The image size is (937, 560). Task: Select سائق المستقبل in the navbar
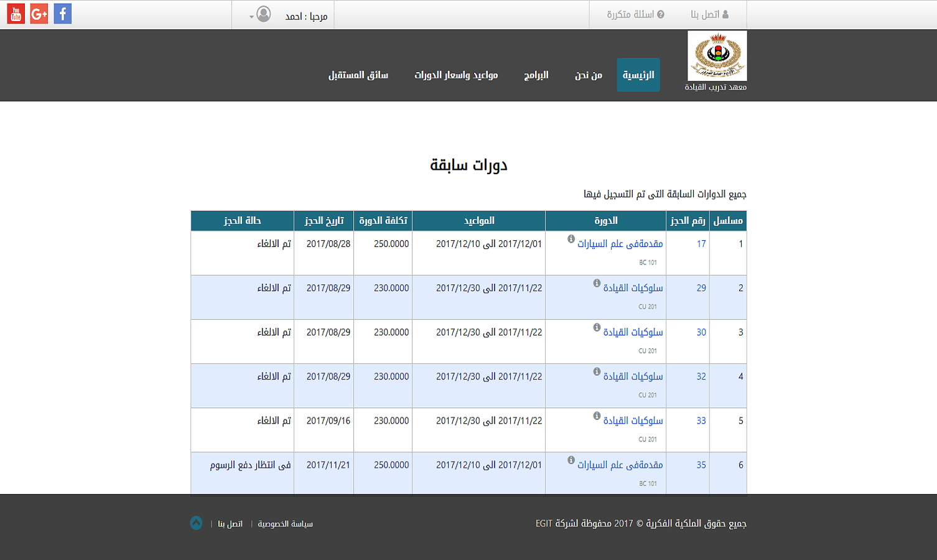358,75
